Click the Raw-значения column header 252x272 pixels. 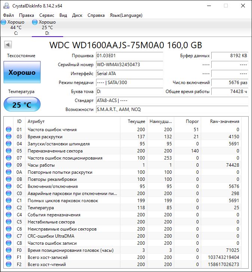(225, 121)
